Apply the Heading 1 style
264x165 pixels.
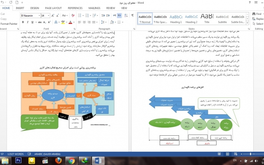coord(176,19)
